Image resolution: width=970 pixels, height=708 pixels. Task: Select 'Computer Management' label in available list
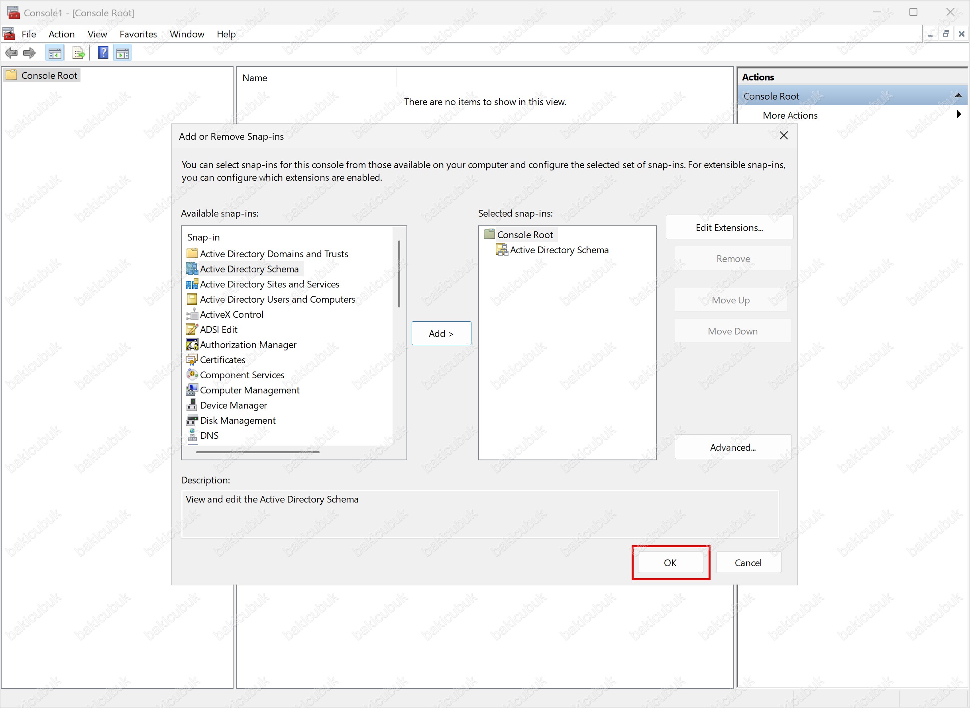click(x=249, y=389)
